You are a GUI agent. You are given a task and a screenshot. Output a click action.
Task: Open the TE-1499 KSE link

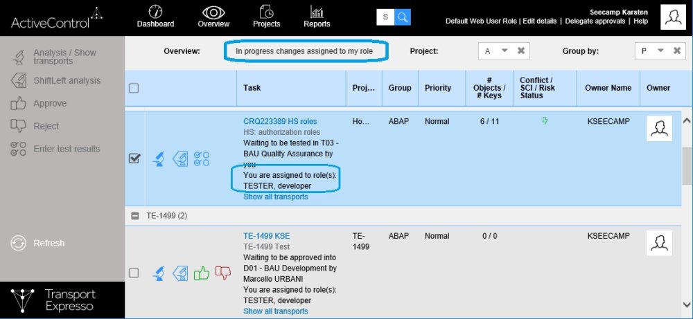267,236
